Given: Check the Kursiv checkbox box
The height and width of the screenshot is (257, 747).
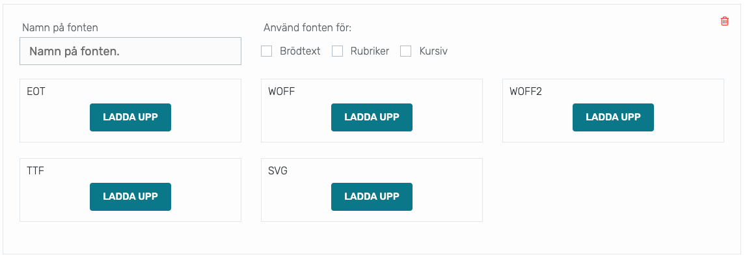Looking at the screenshot, I should click(406, 51).
